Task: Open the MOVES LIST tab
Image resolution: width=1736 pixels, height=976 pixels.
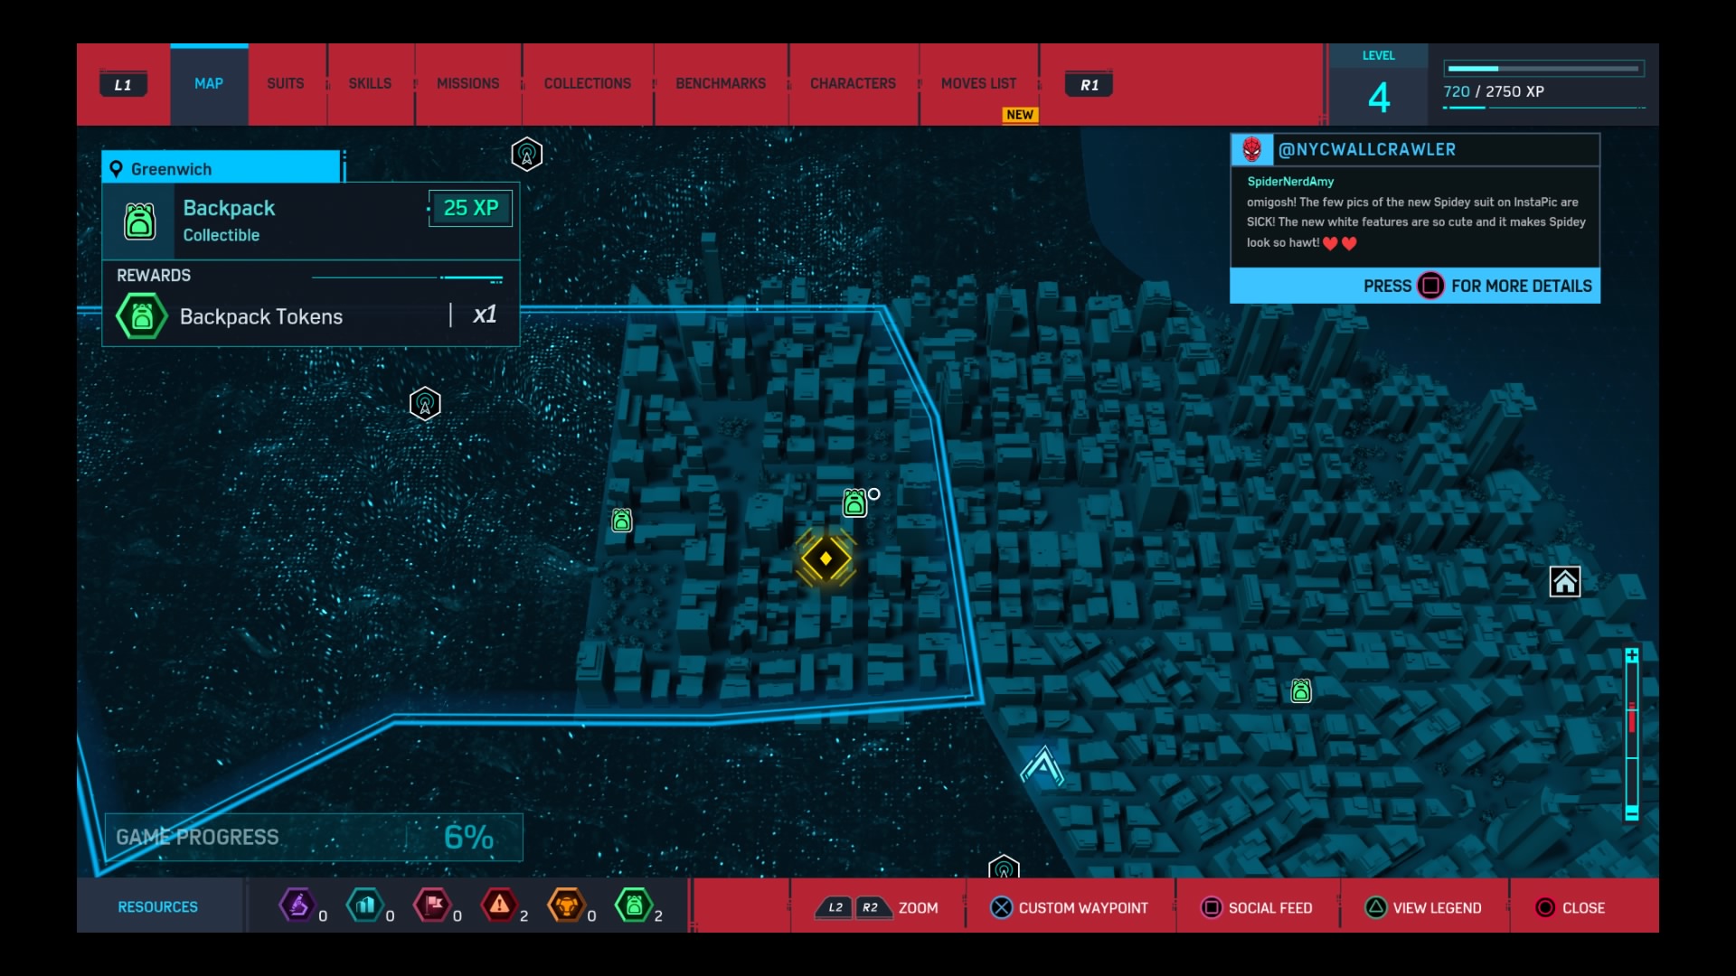Action: tap(978, 84)
